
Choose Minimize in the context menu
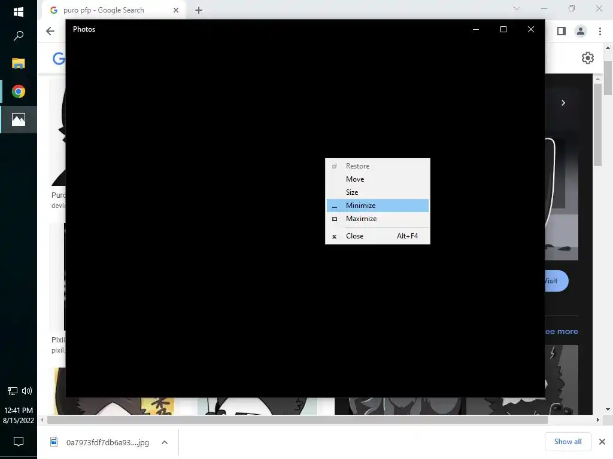pyautogui.click(x=378, y=206)
